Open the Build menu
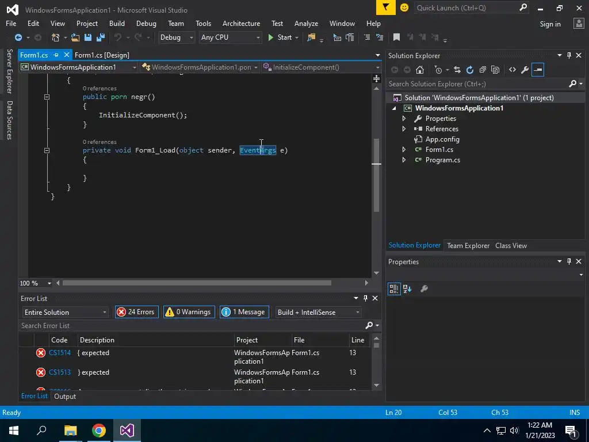The width and height of the screenshot is (589, 442). tap(117, 23)
